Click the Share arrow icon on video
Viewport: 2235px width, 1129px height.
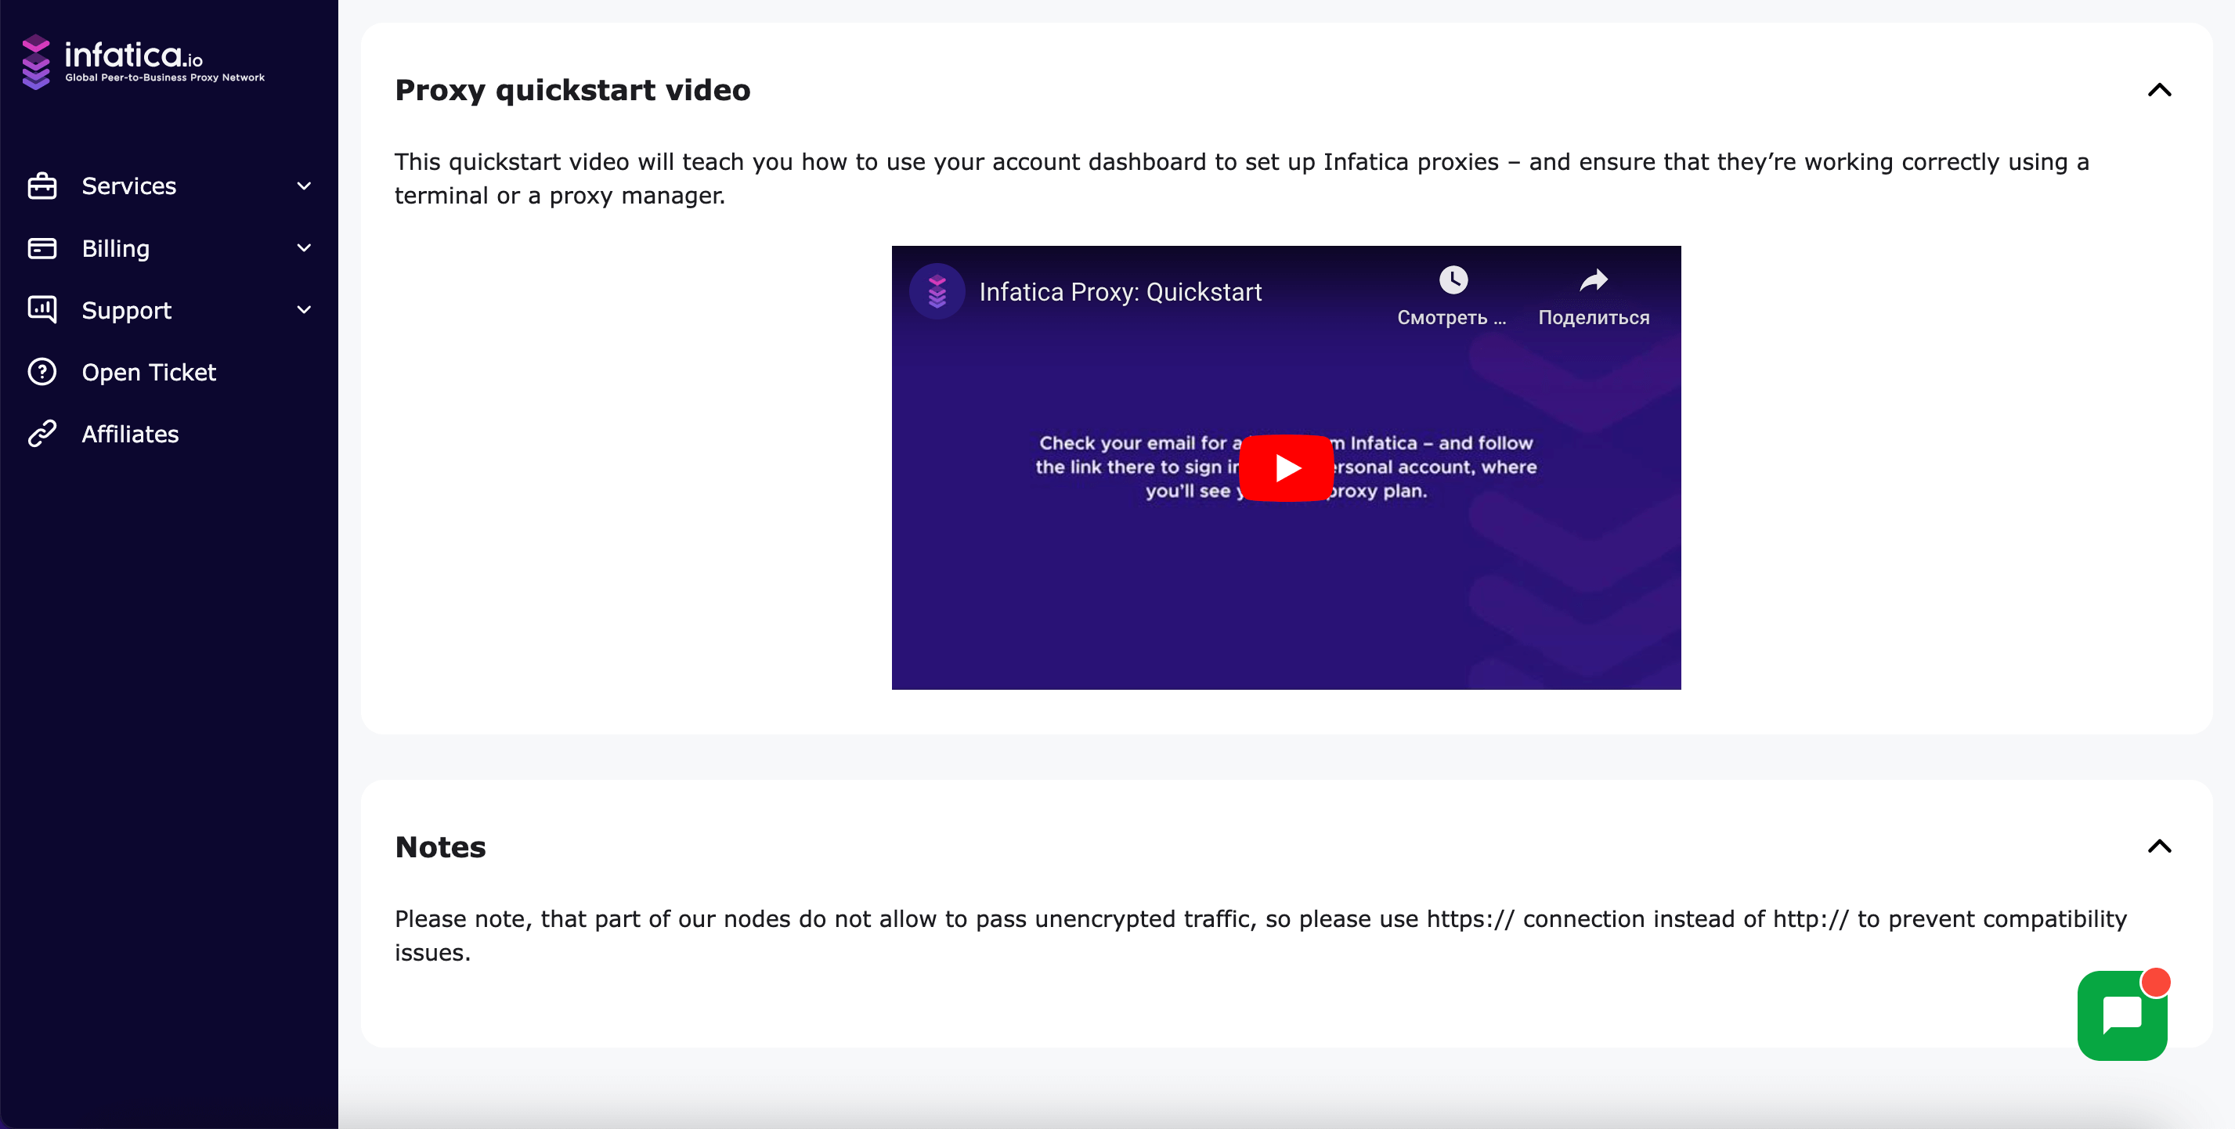[x=1593, y=280]
